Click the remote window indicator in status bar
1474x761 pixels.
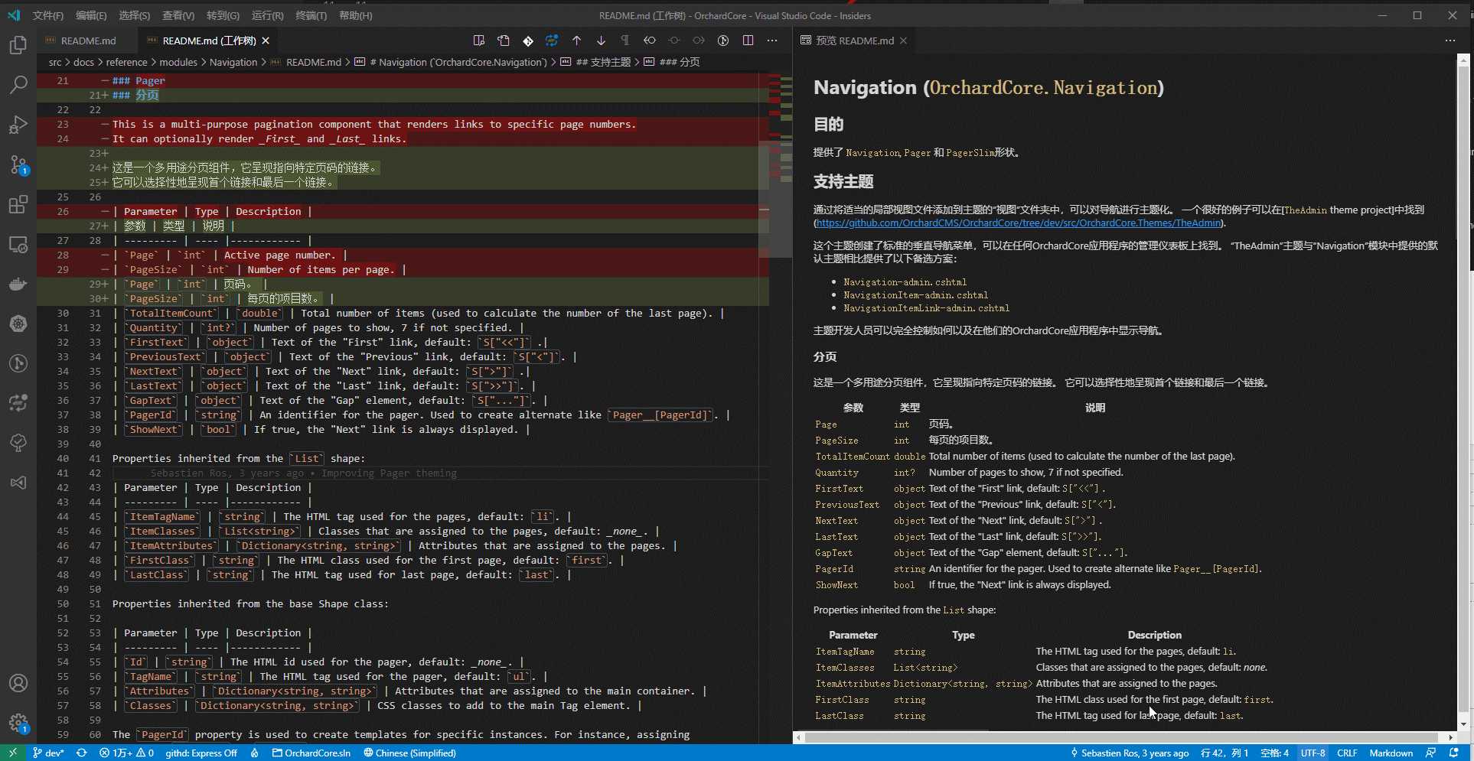pyautogui.click(x=13, y=753)
